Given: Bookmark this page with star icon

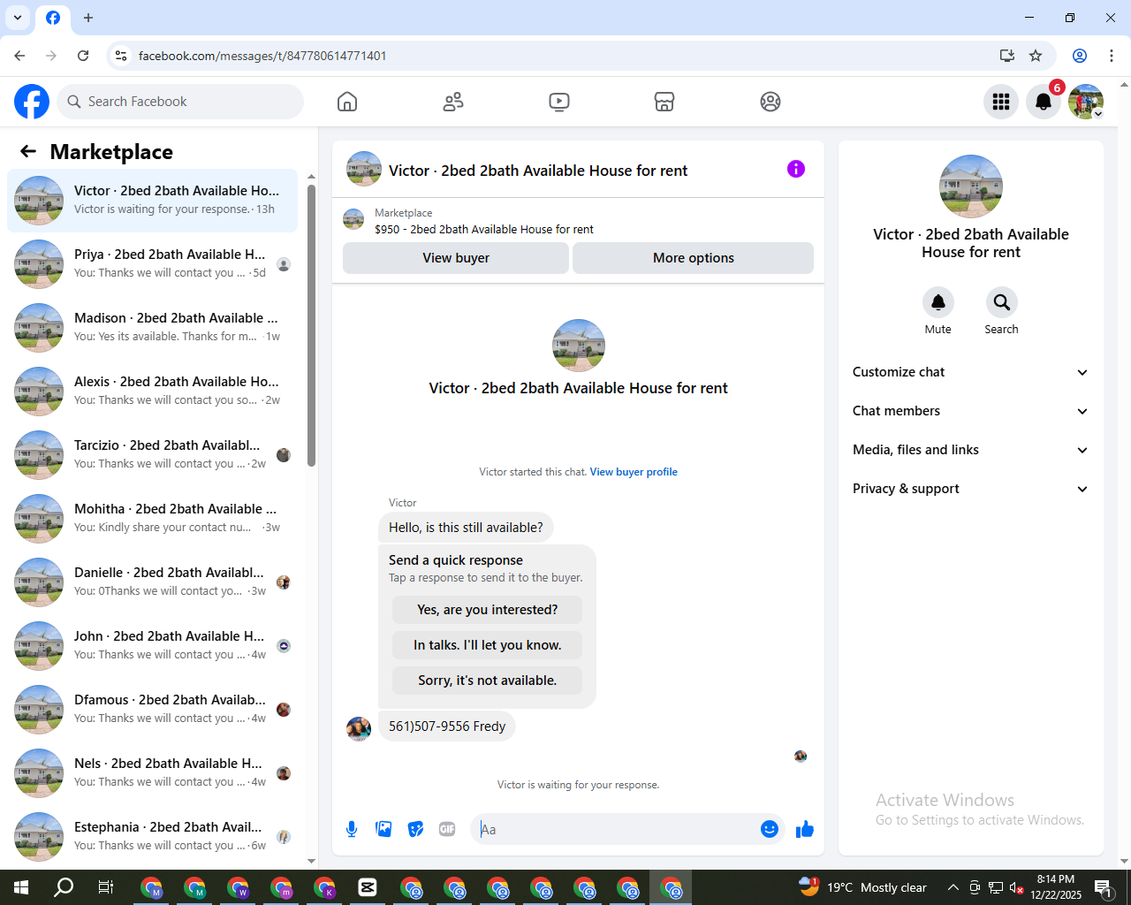Looking at the screenshot, I should click(1036, 56).
